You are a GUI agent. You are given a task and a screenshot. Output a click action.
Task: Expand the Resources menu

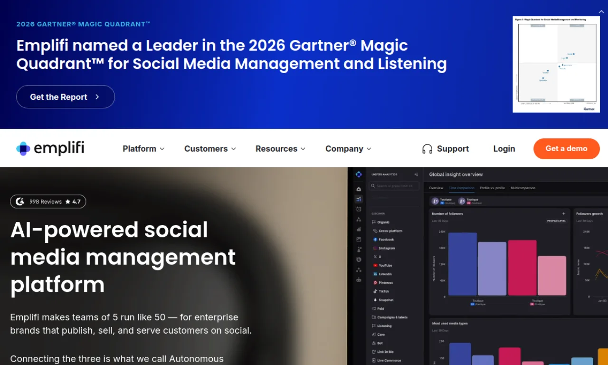pyautogui.click(x=280, y=149)
